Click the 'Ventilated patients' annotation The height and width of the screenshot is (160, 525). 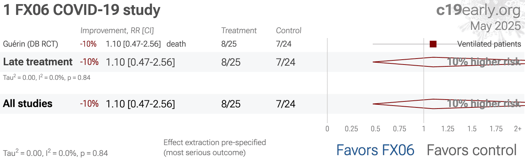[x=489, y=44]
